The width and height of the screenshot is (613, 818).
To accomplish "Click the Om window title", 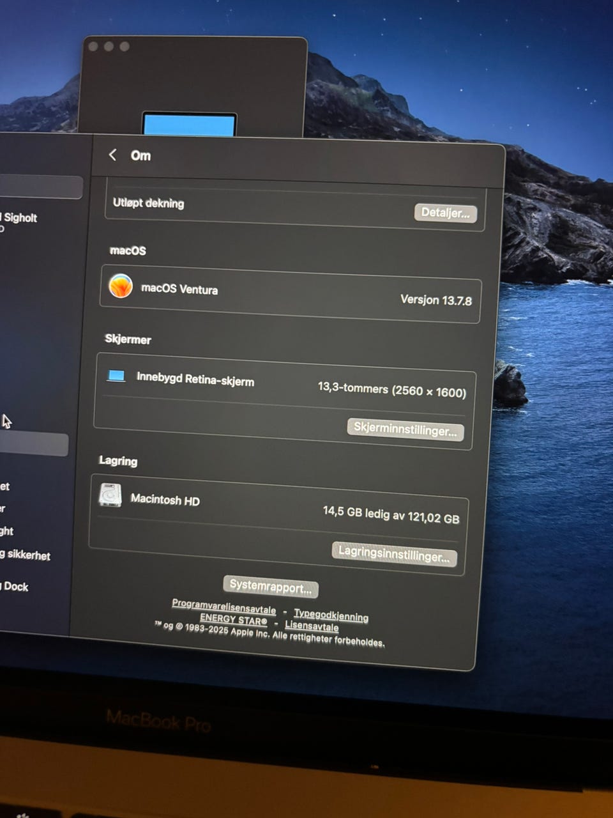I will [x=140, y=155].
